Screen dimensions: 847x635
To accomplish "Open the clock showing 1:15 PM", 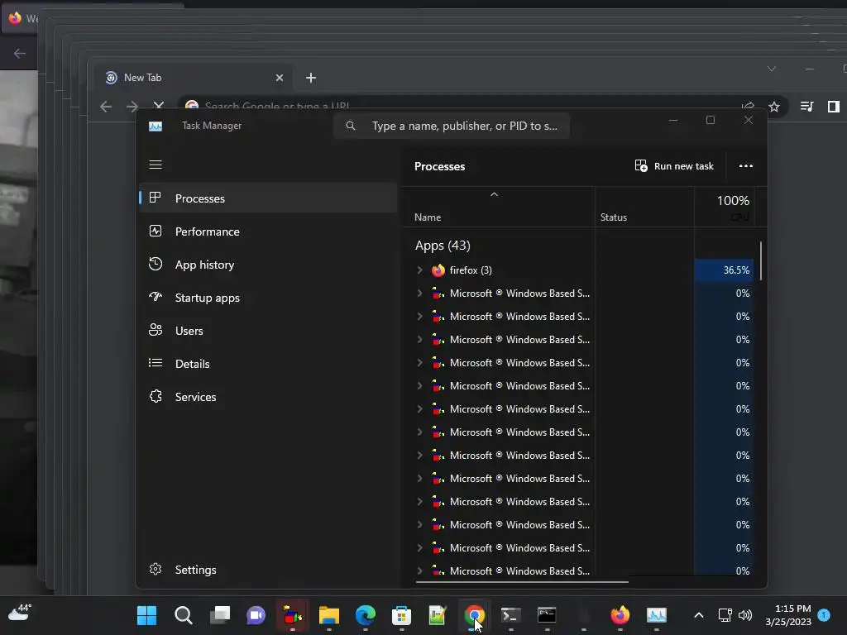I will (x=788, y=615).
